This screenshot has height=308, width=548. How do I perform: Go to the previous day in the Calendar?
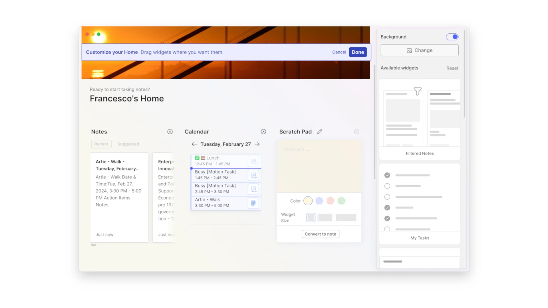coord(194,144)
